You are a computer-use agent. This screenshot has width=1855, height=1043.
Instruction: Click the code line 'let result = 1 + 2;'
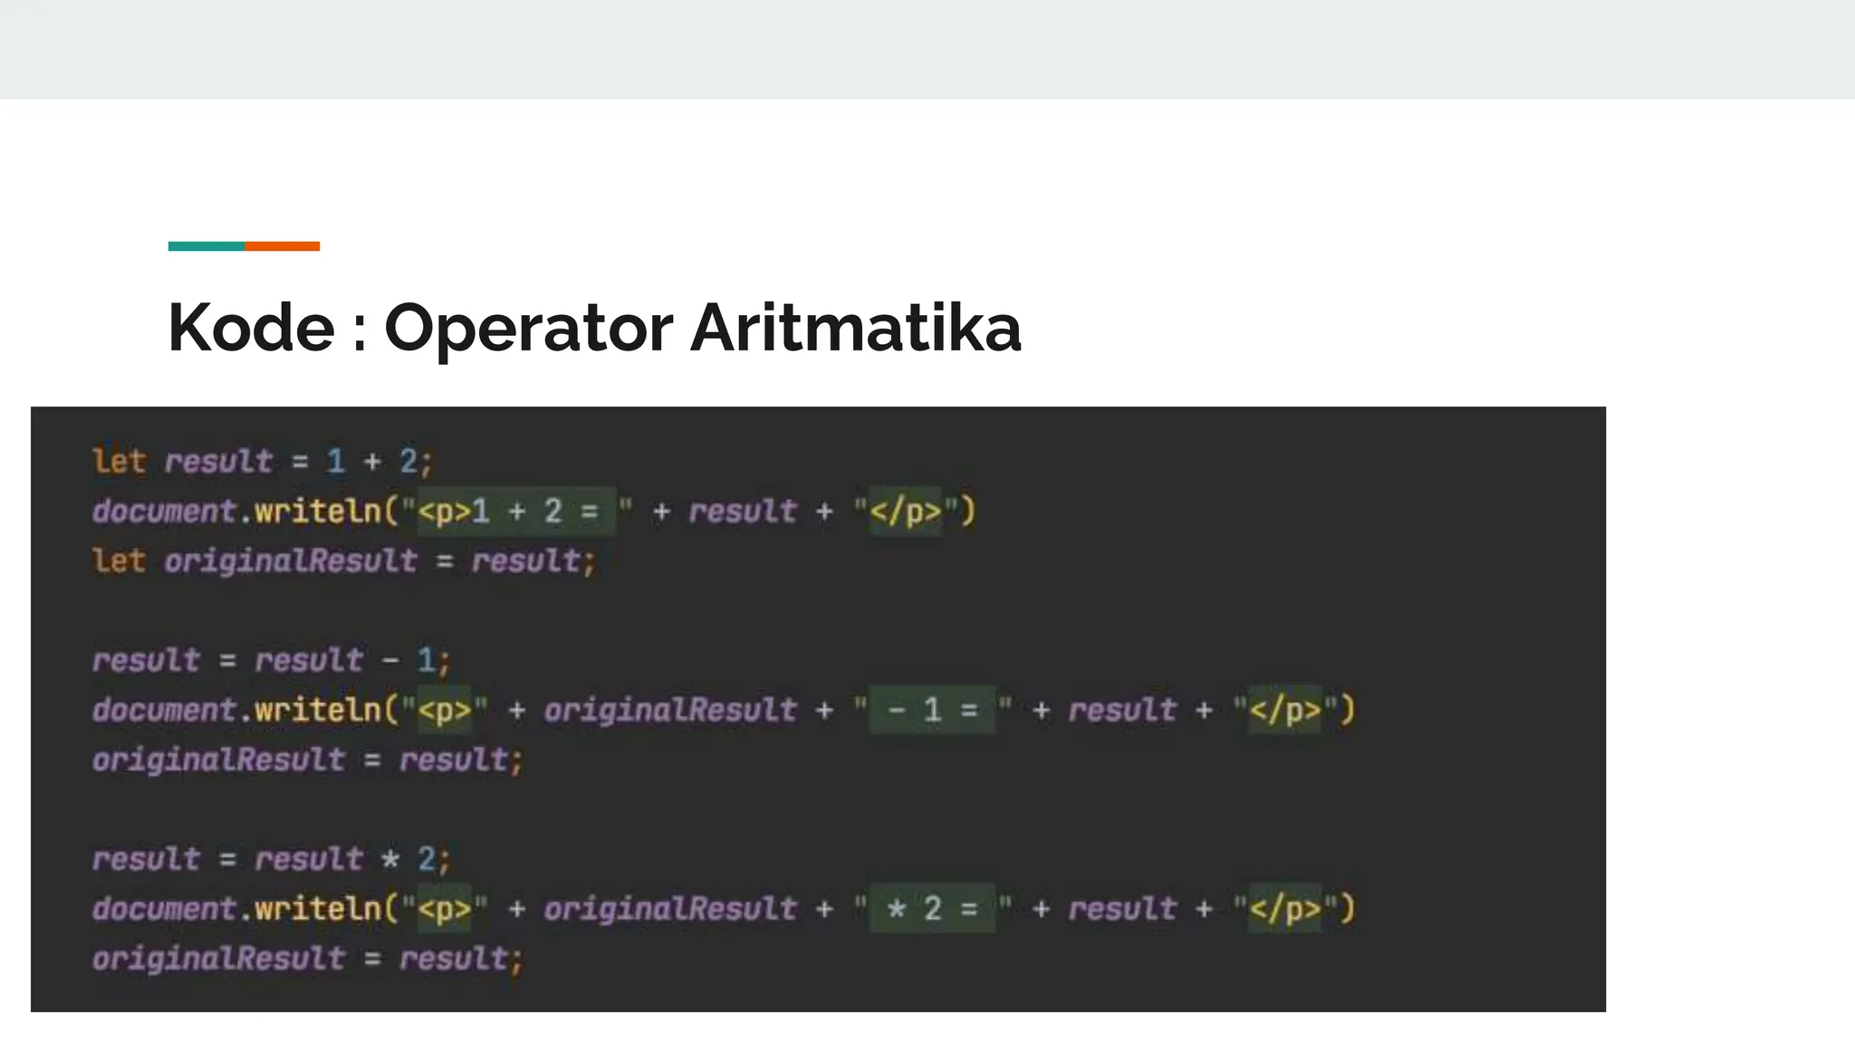pyautogui.click(x=264, y=462)
